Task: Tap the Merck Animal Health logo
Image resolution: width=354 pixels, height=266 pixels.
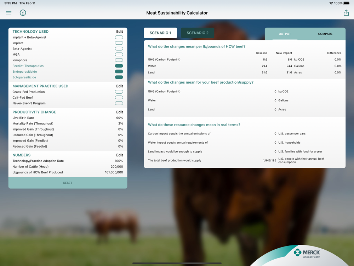Action: (307, 254)
